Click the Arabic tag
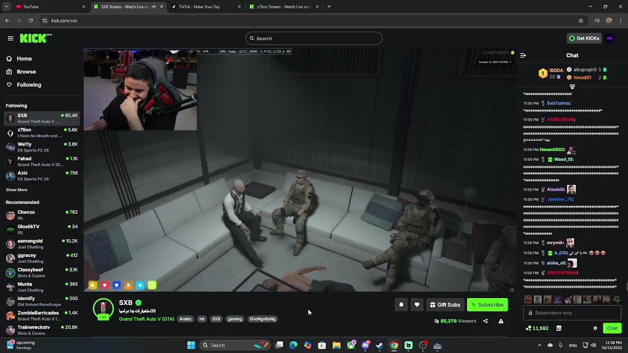628x353 pixels. tap(186, 319)
